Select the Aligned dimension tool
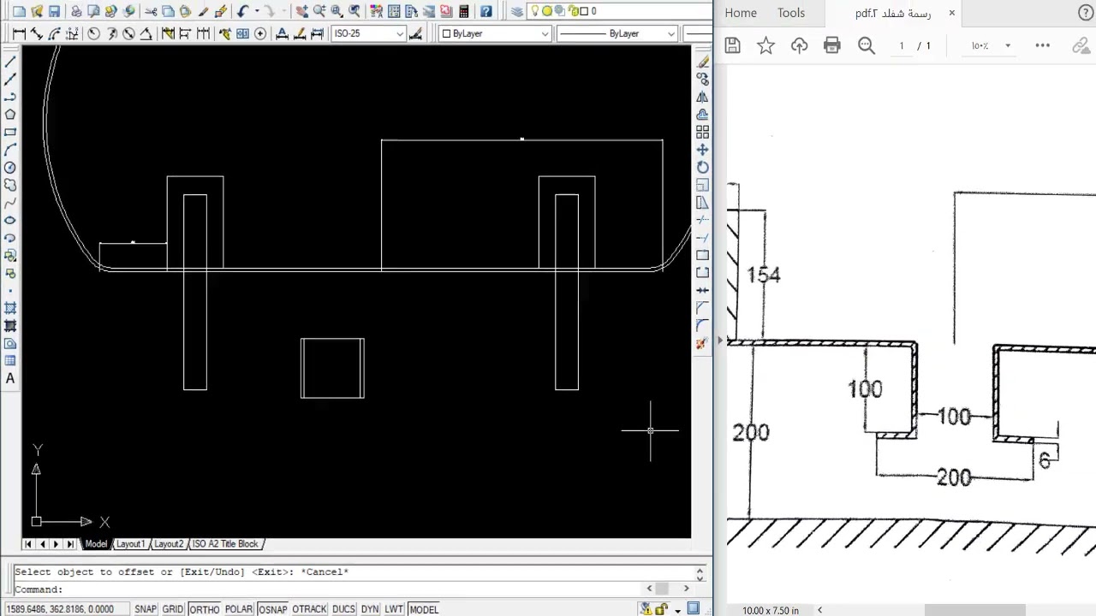The image size is (1096, 616). pyautogui.click(x=36, y=33)
